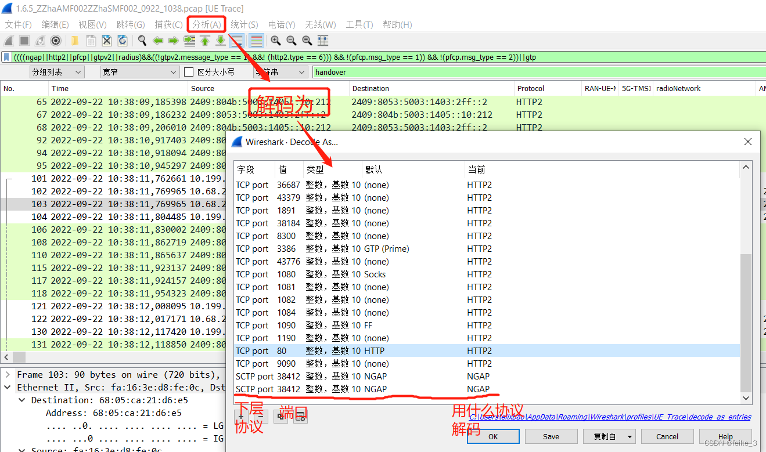Viewport: 766px width, 452px height.
Task: Go forward to next packet in history
Action: coord(173,41)
